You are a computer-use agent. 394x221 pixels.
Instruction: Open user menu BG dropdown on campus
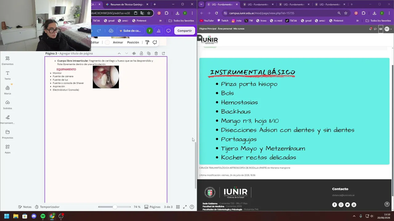click(x=388, y=29)
